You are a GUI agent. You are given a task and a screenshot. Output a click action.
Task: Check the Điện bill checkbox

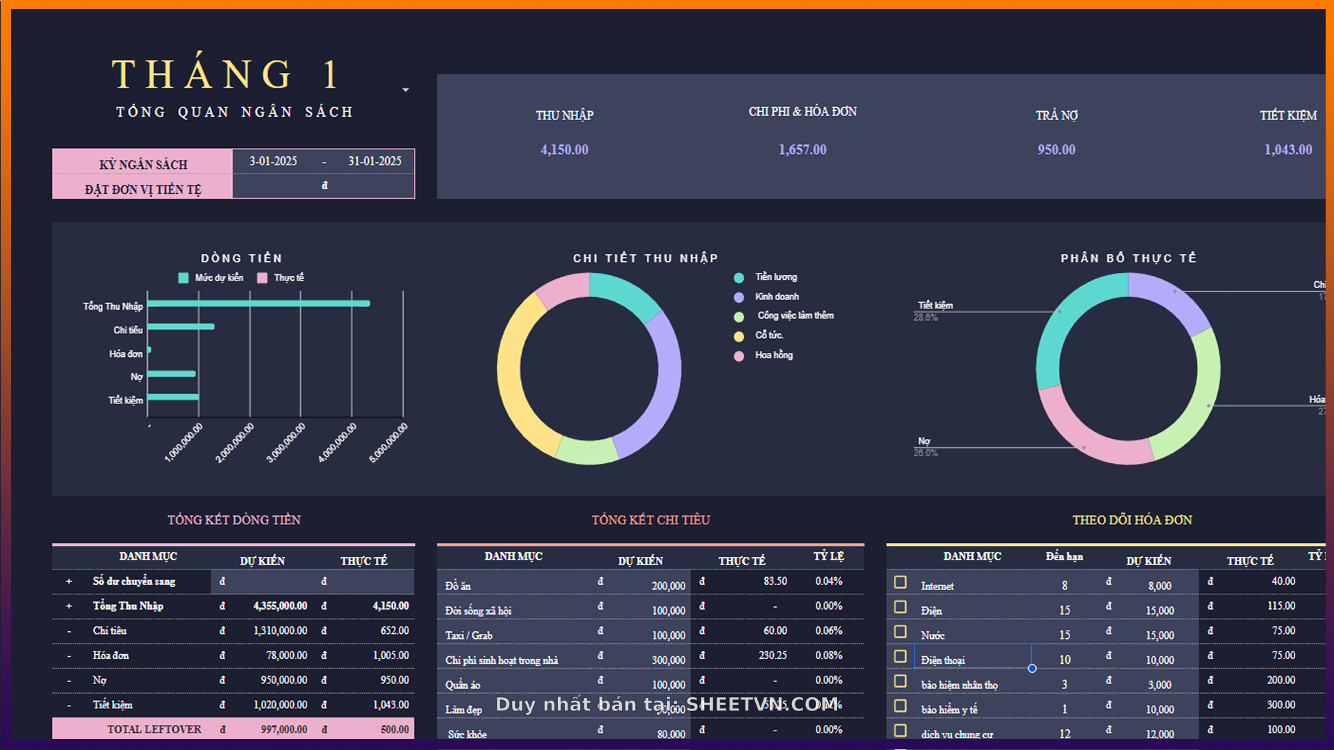[x=900, y=607]
